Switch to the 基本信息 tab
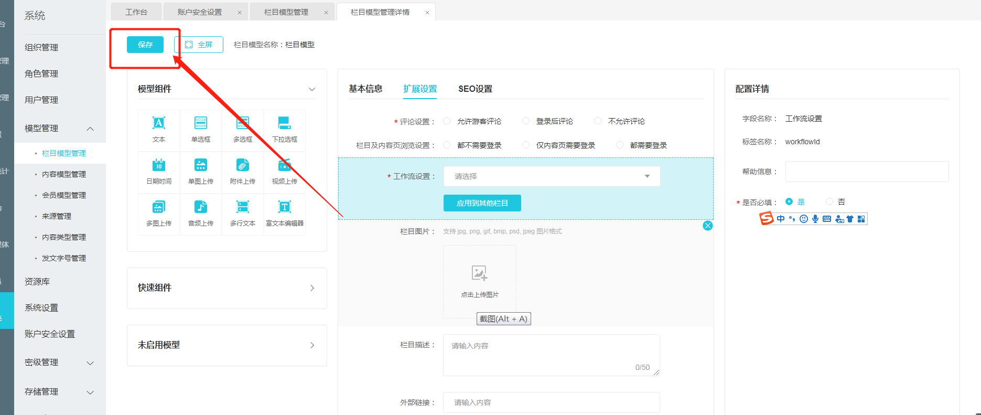Screen dimensions: 981x415 (365, 89)
